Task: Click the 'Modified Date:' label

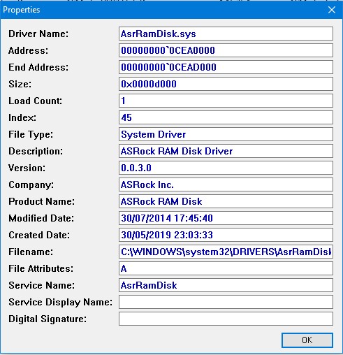Action: click(x=41, y=218)
